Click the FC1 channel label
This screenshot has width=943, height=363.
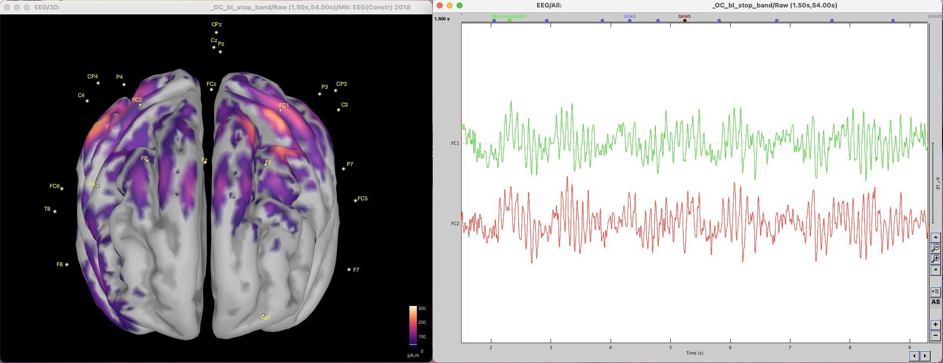(x=455, y=143)
